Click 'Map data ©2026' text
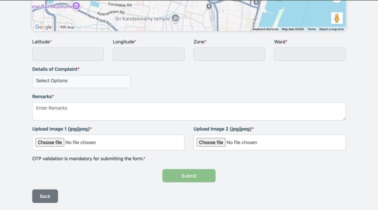The width and height of the screenshot is (378, 210). 293,29
